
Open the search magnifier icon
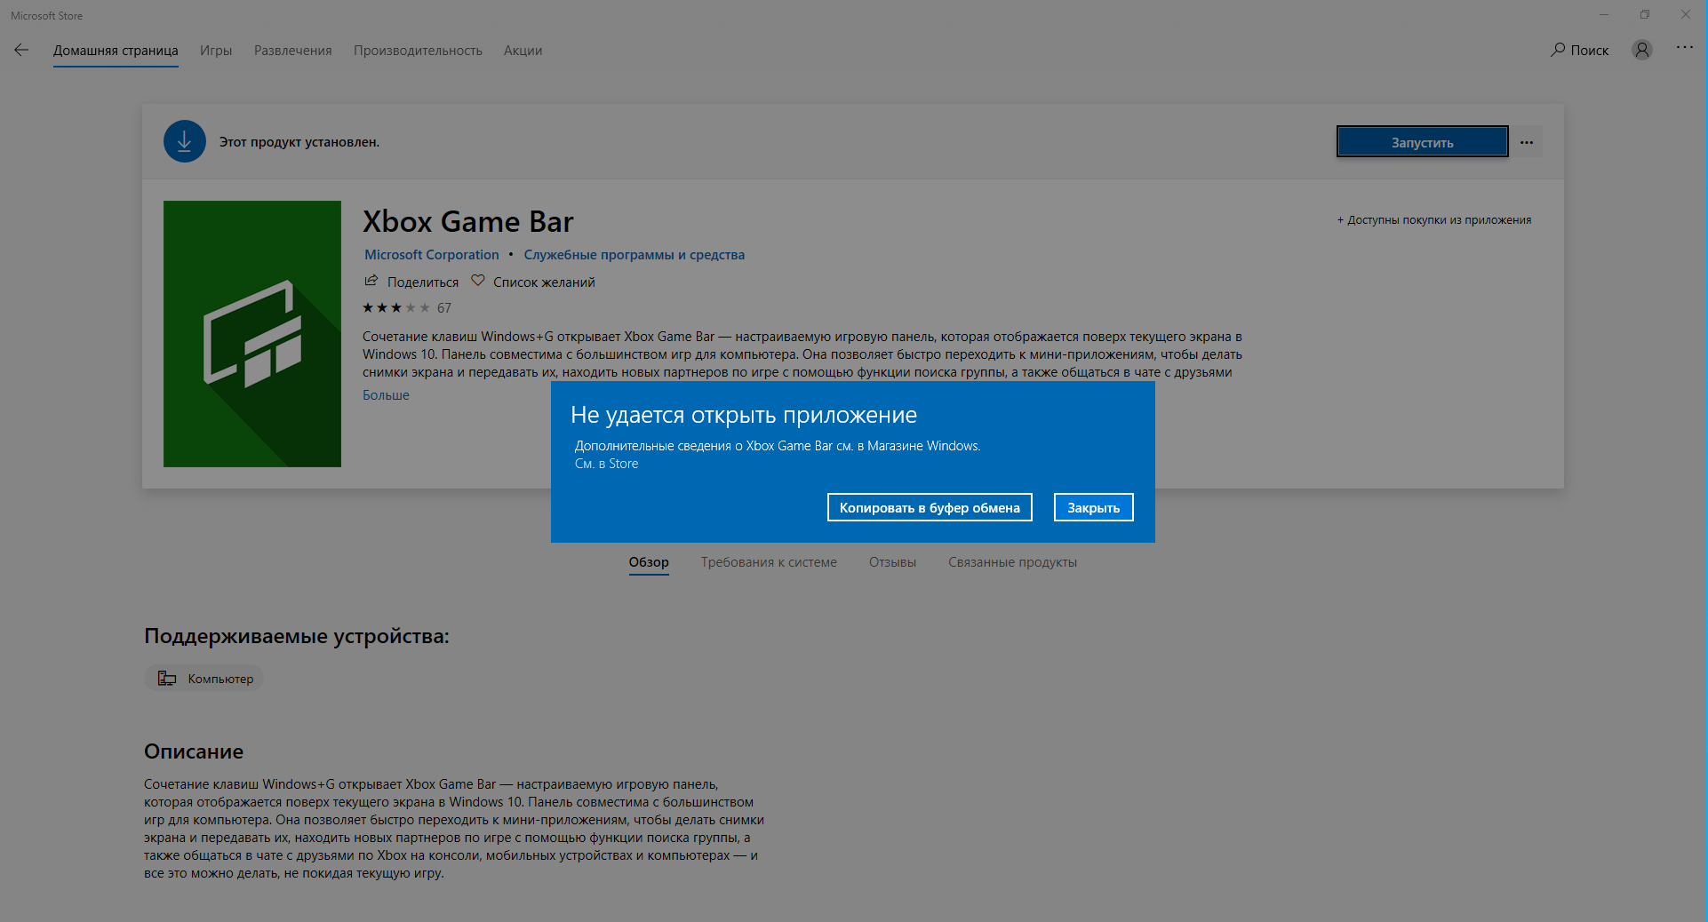point(1558,50)
